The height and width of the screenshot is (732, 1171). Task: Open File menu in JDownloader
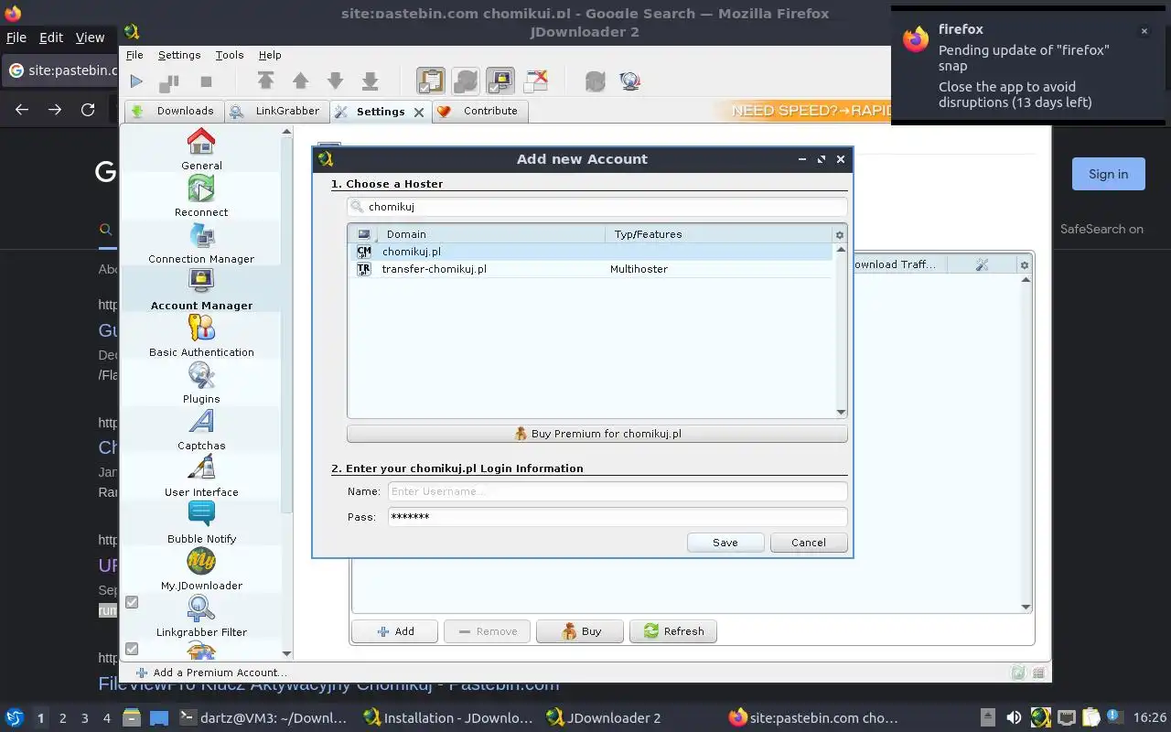(134, 55)
